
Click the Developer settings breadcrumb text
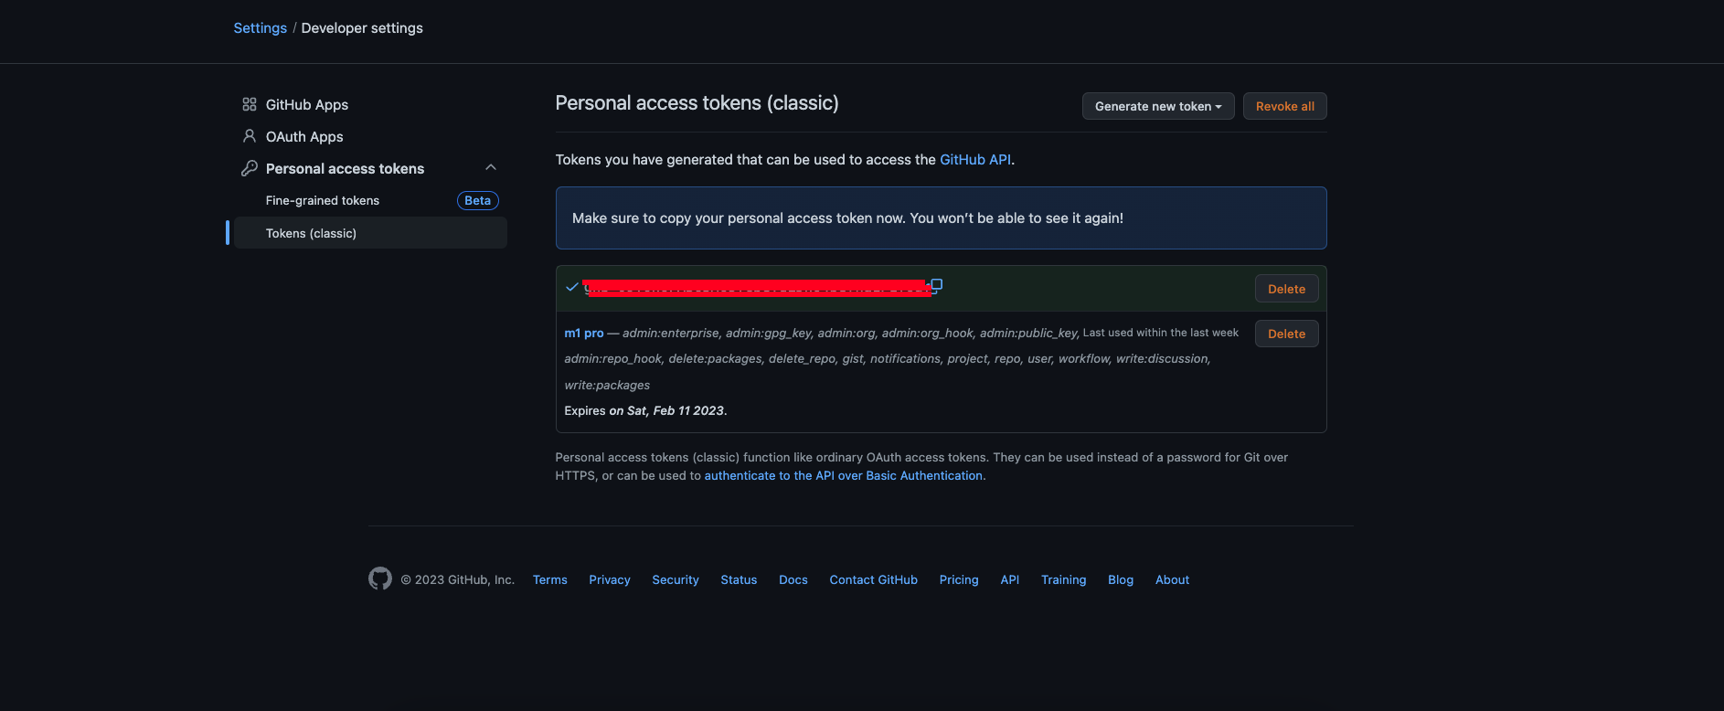pyautogui.click(x=362, y=27)
